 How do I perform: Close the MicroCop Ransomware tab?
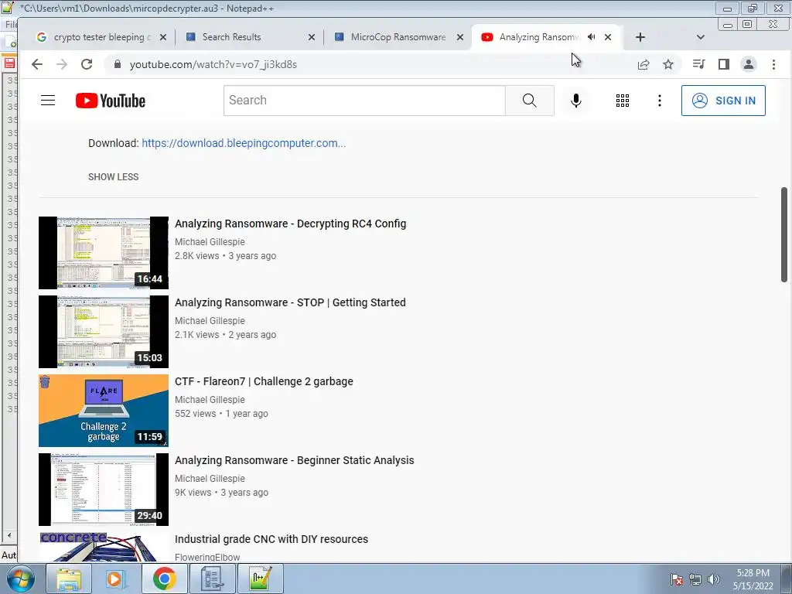click(459, 37)
